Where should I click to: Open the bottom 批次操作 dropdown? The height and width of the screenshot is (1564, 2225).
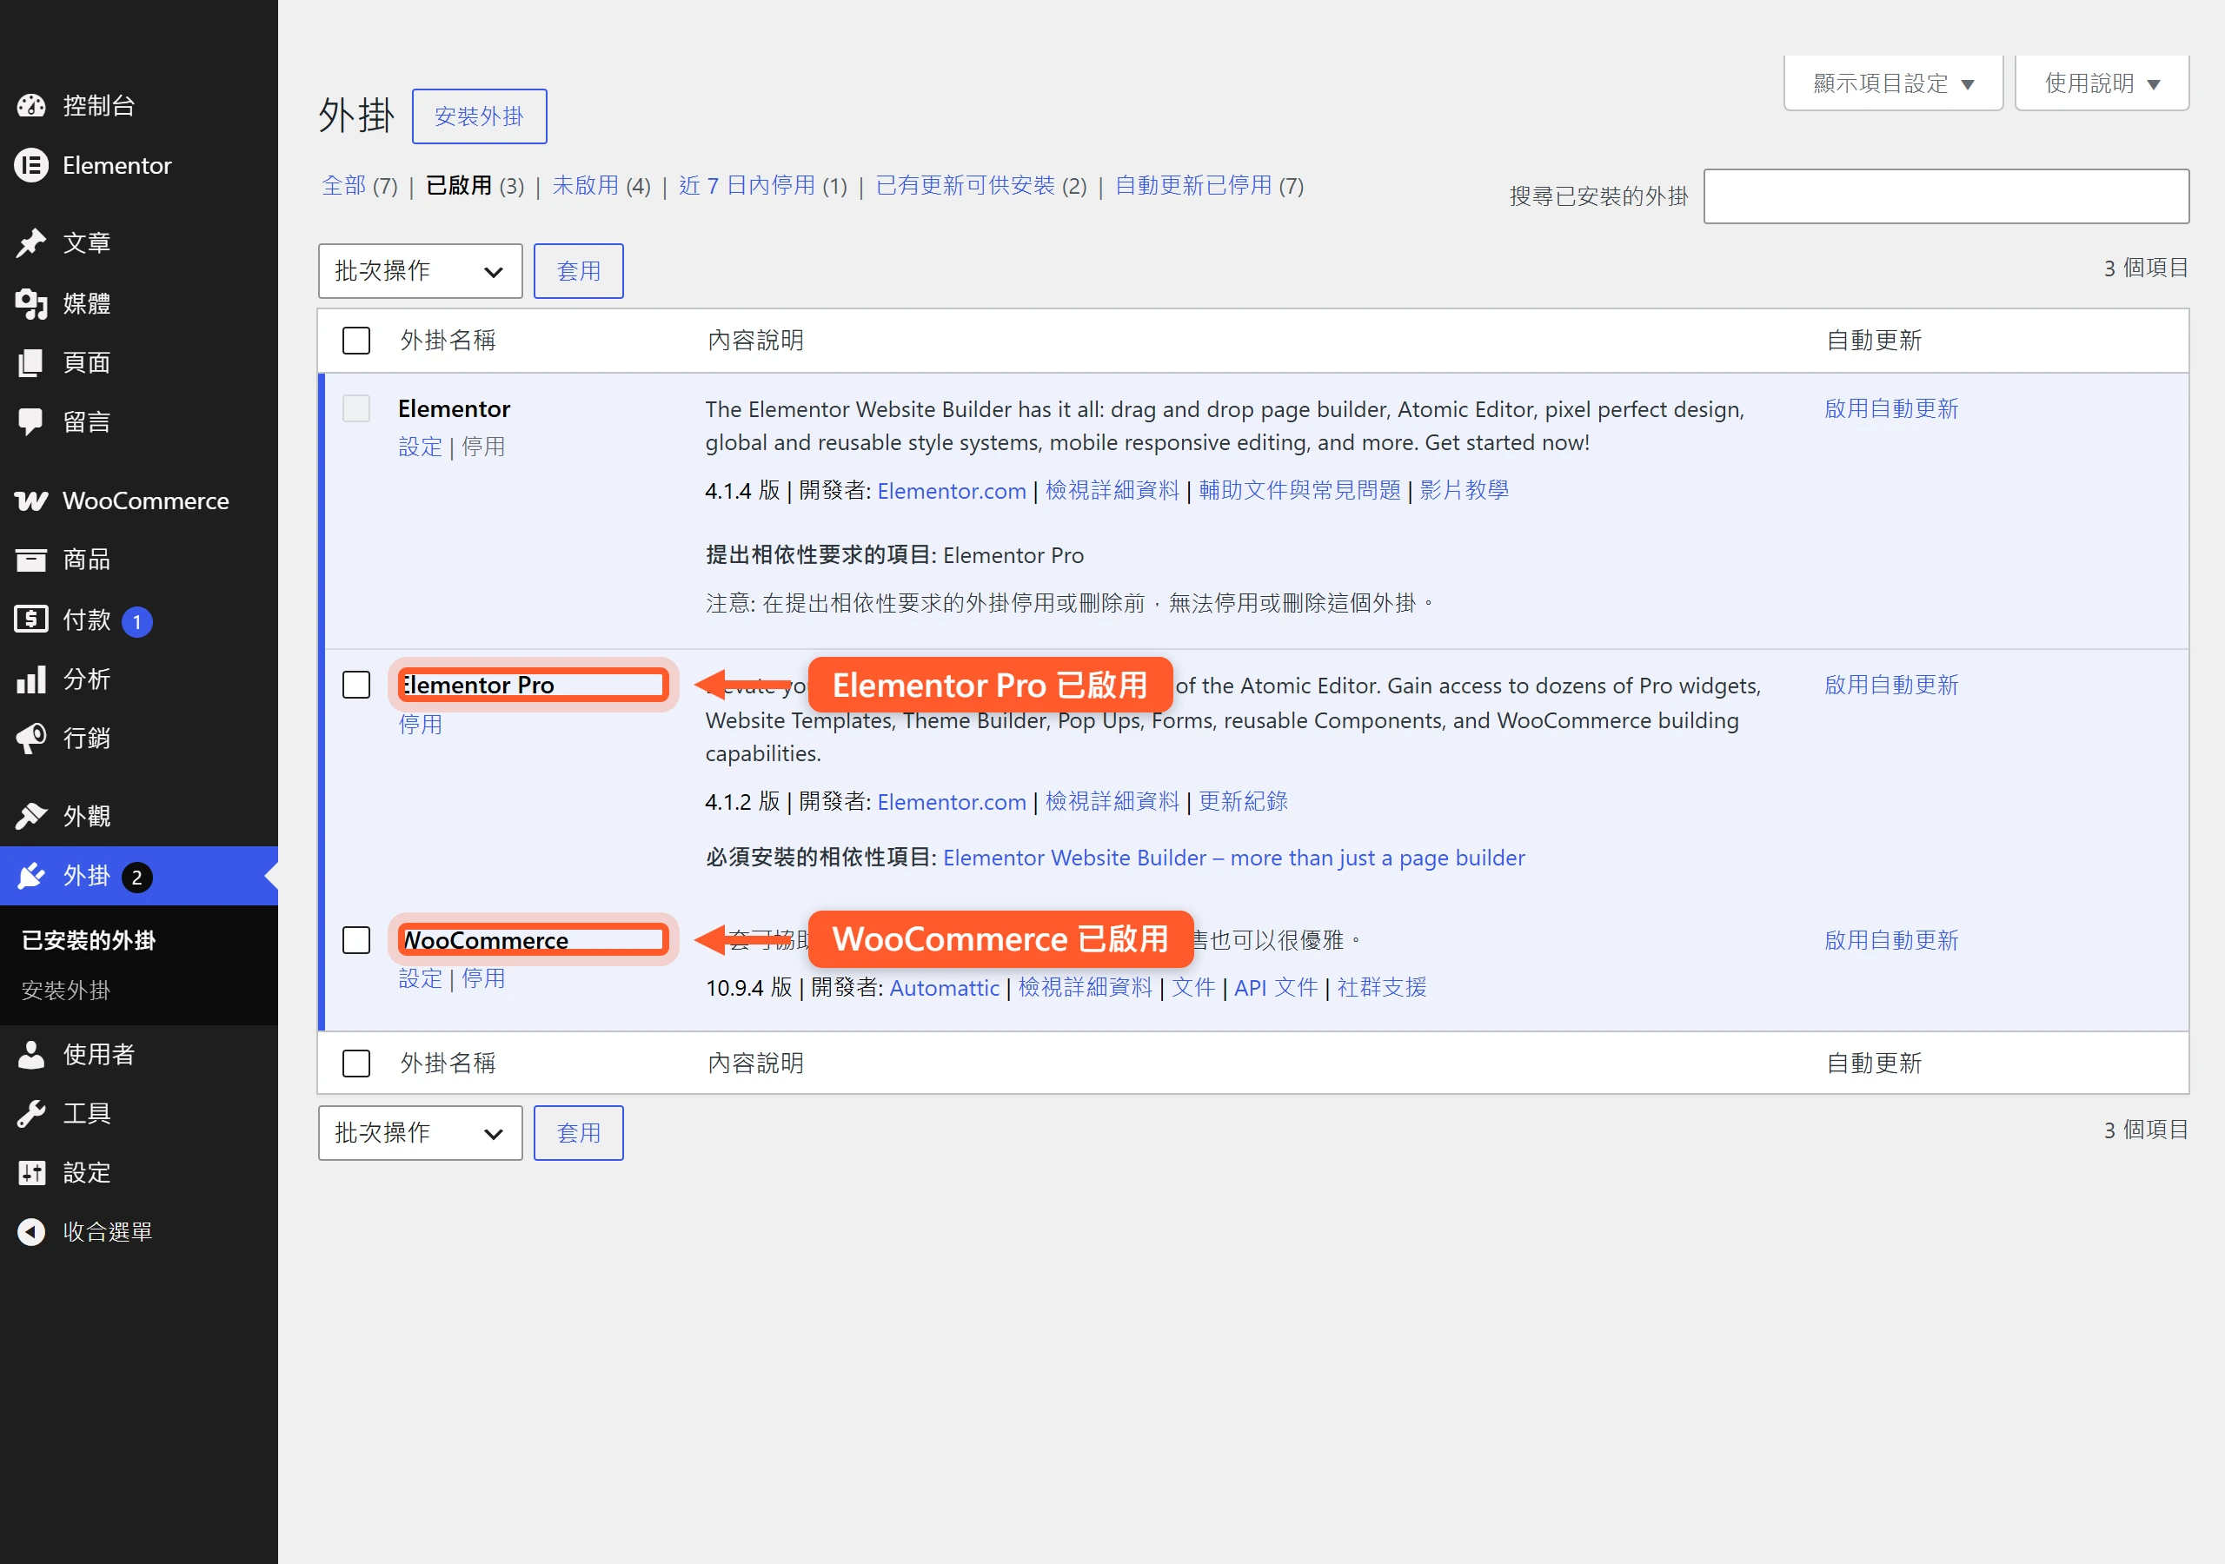click(420, 1133)
